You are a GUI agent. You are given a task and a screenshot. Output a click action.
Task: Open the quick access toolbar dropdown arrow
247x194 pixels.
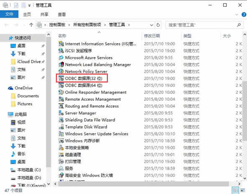point(29,5)
